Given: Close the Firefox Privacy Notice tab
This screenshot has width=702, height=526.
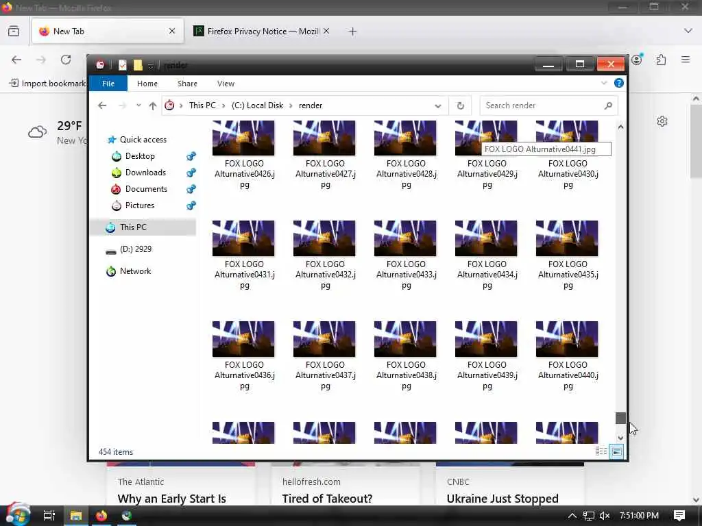Looking at the screenshot, I should click(x=326, y=32).
